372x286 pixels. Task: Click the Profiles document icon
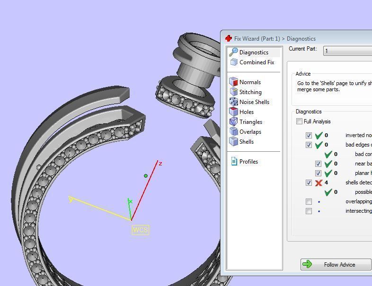tap(234, 161)
